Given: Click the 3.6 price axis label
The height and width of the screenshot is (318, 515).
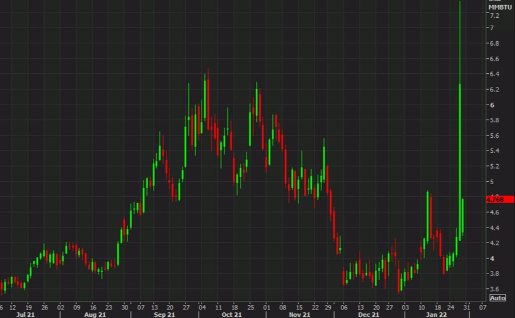Looking at the screenshot, I should point(492,289).
